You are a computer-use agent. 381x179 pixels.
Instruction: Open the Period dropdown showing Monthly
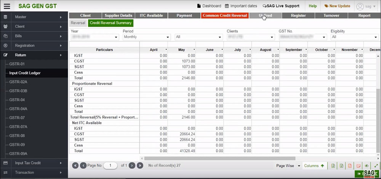[146, 37]
